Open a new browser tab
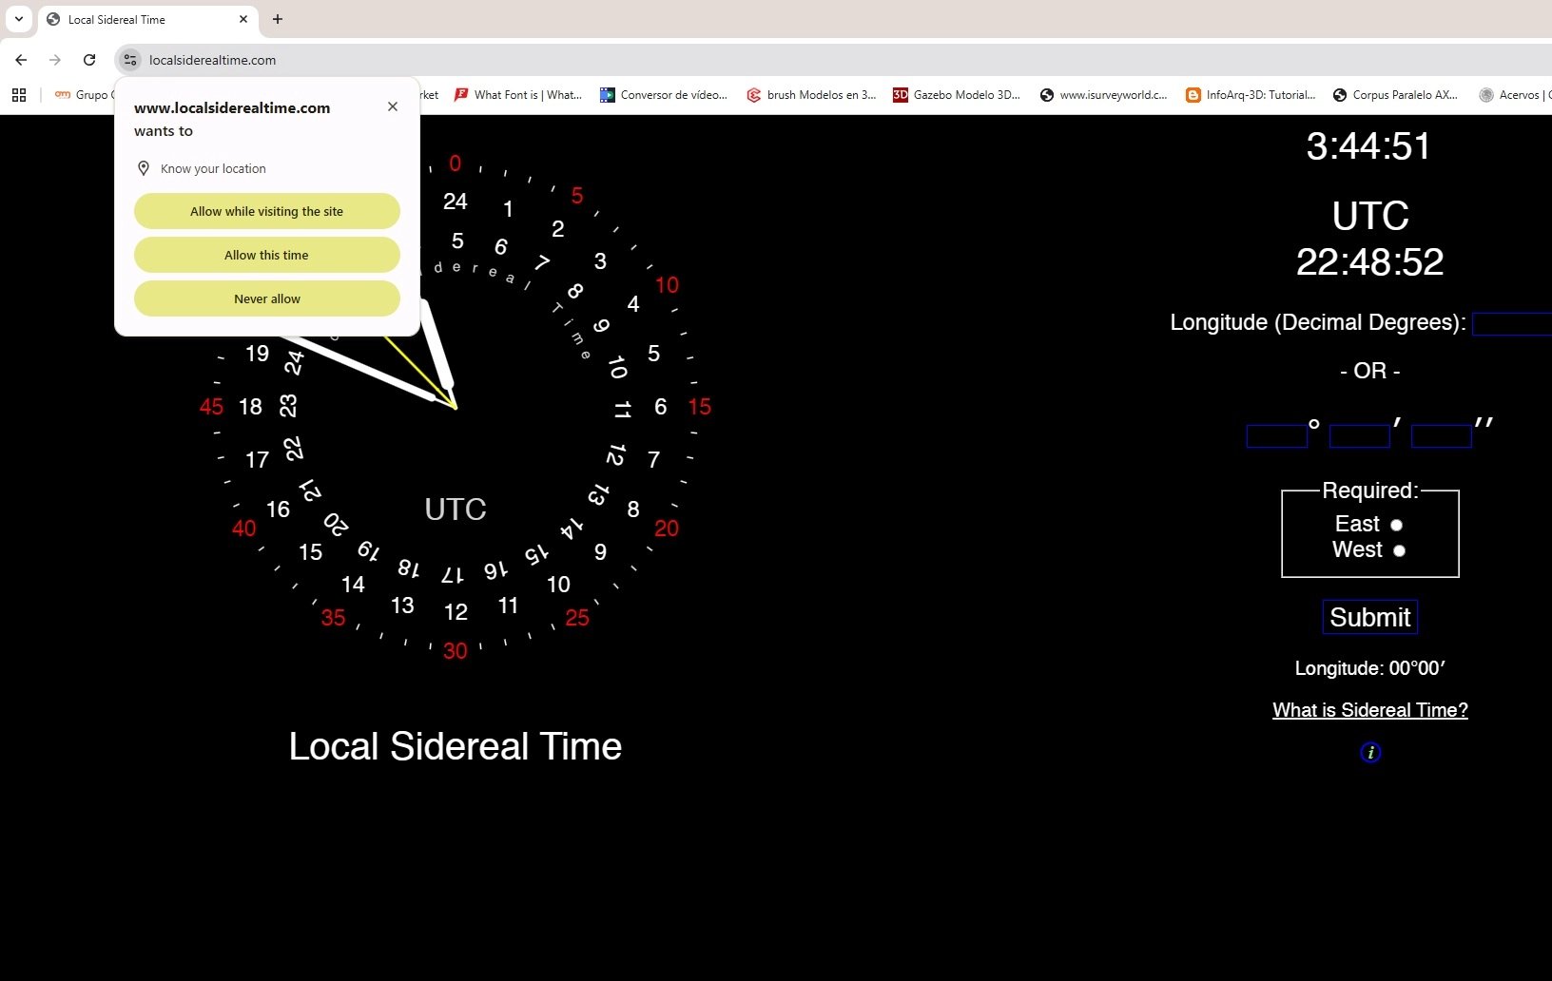 click(278, 19)
